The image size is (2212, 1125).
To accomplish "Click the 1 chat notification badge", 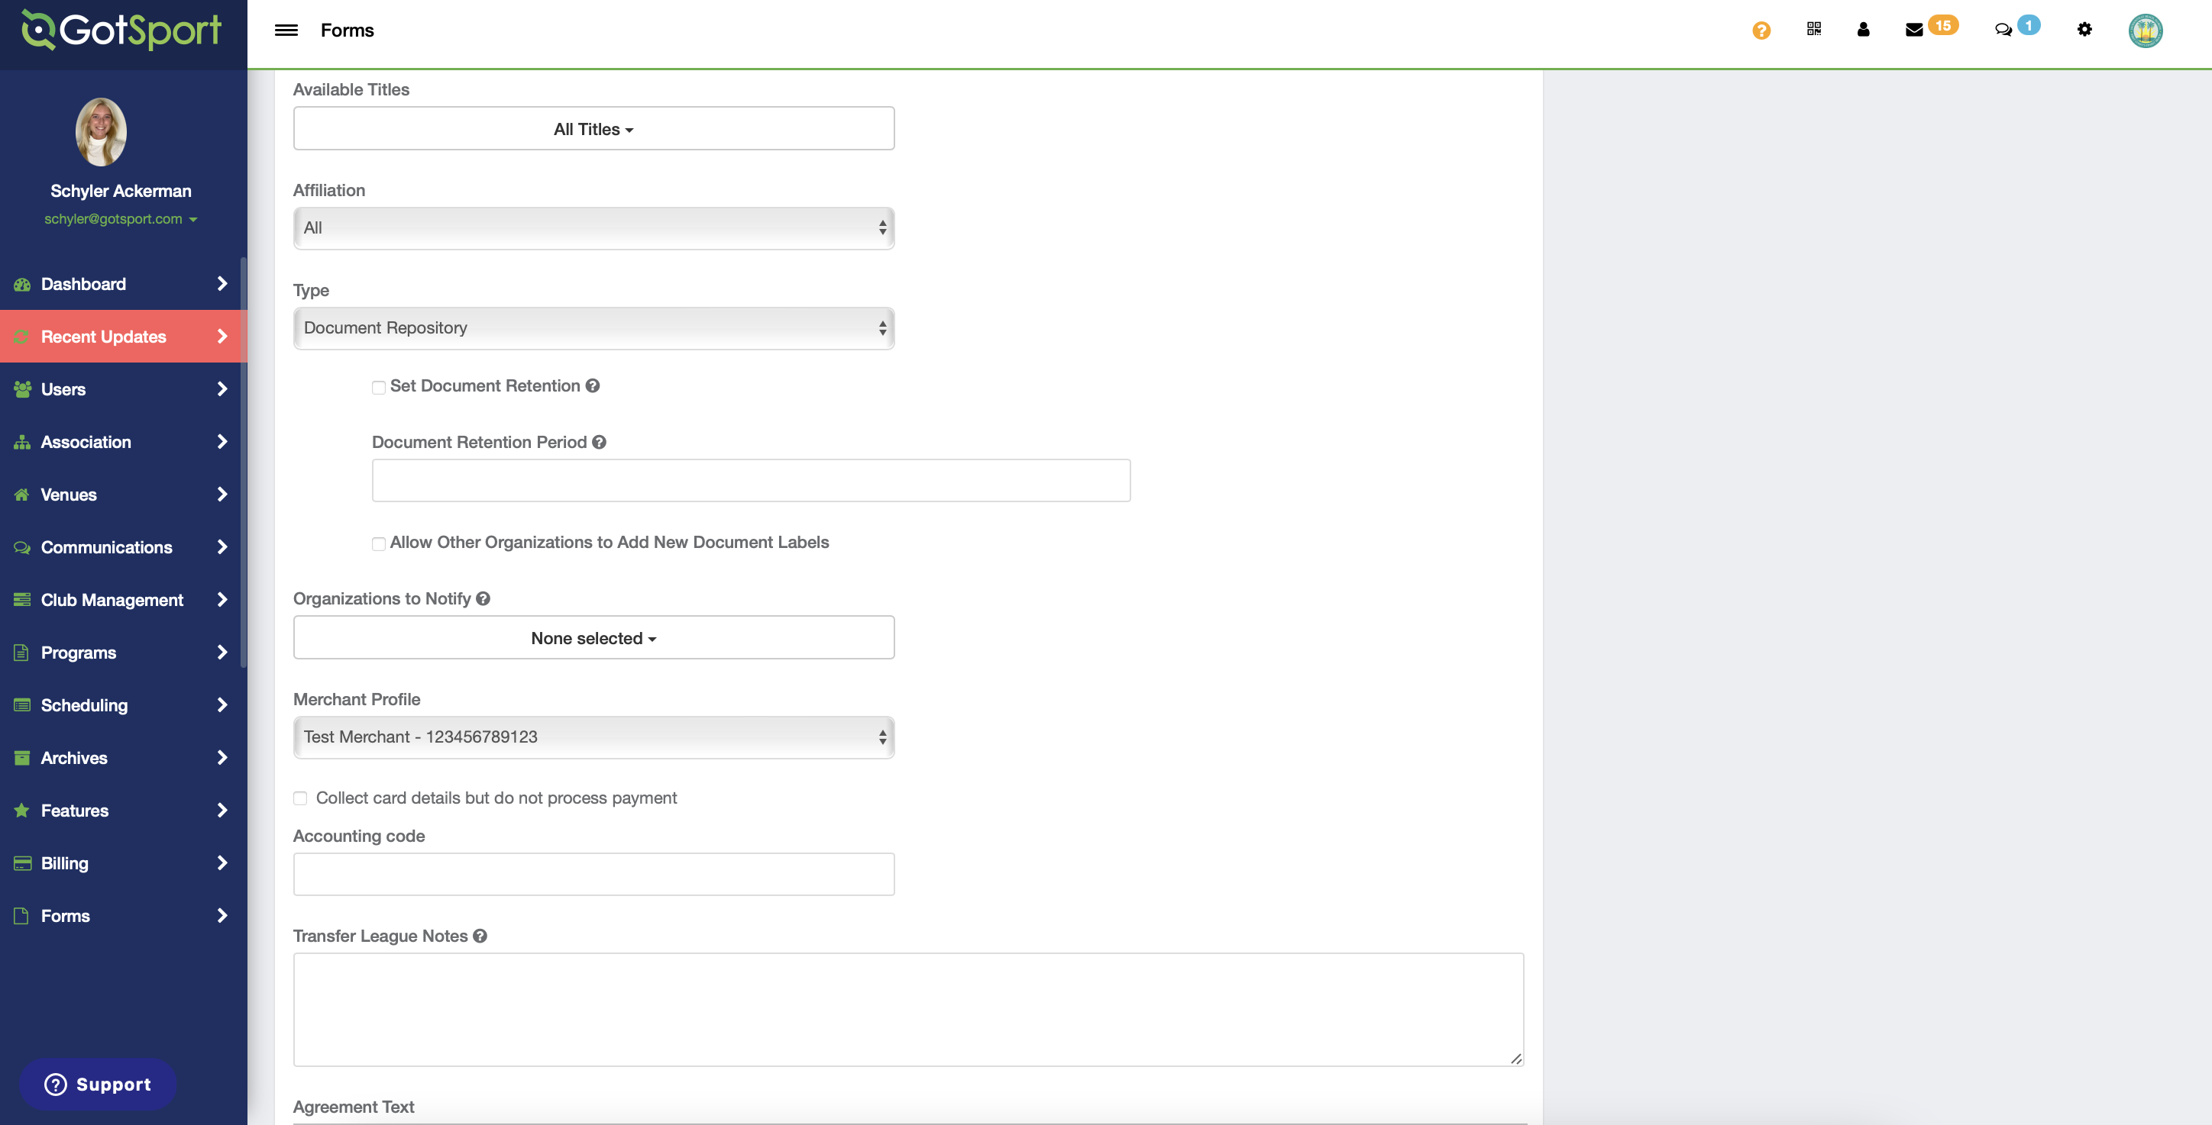I will [2028, 25].
